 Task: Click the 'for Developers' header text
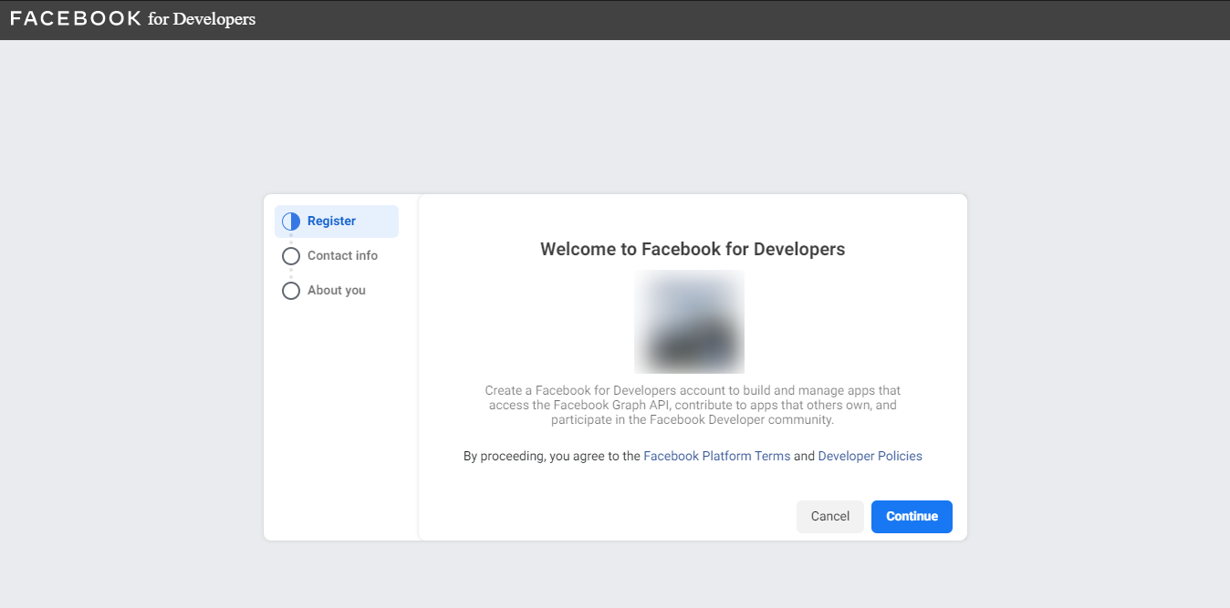(202, 19)
